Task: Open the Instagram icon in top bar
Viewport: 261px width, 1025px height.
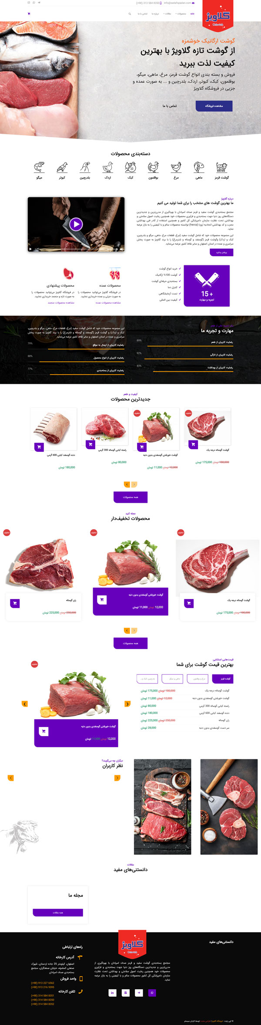Action: pos(29,3)
